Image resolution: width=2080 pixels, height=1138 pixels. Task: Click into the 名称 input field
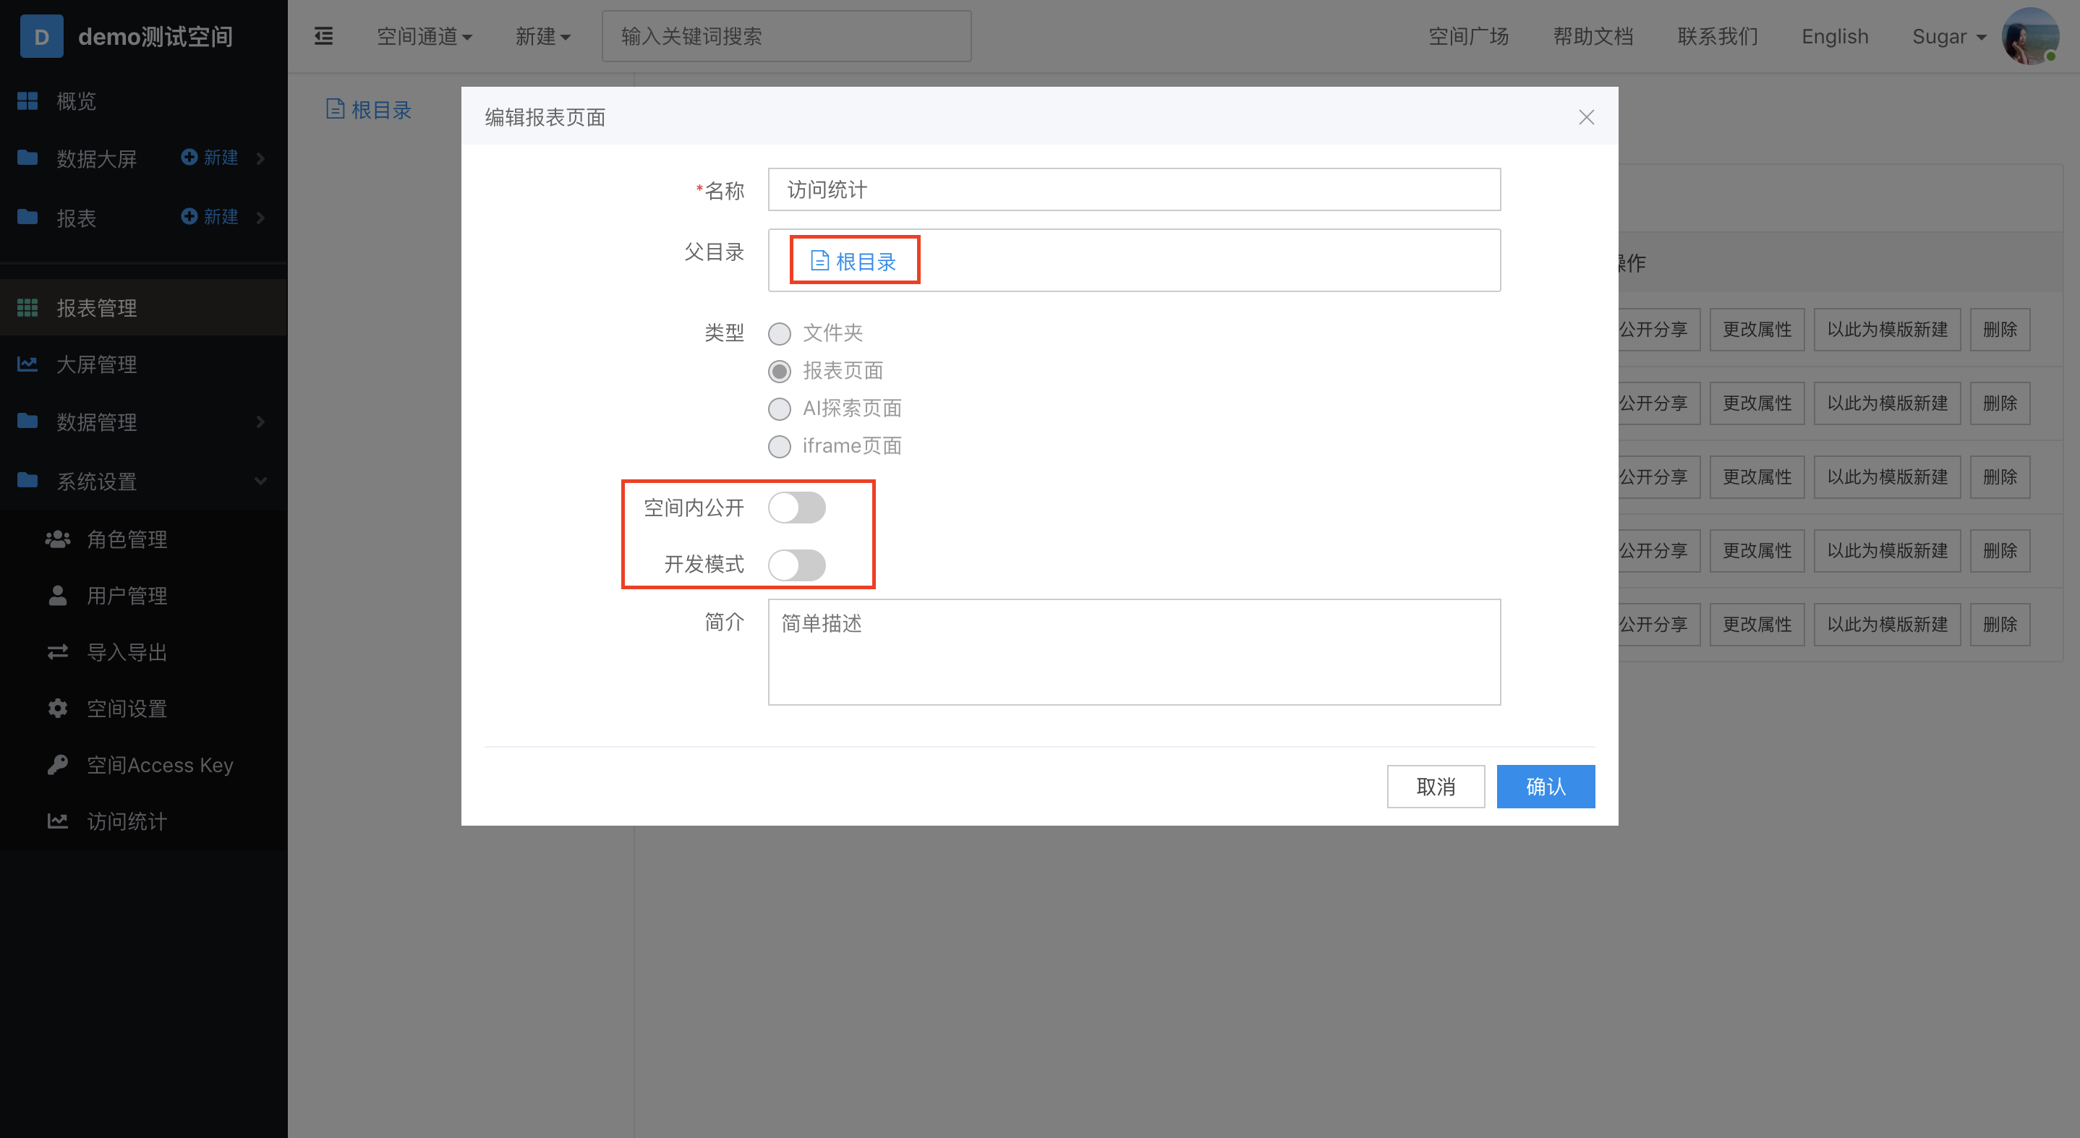tap(1134, 189)
